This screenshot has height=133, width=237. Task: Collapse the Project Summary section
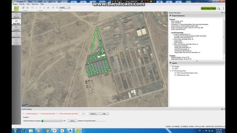point(170,16)
